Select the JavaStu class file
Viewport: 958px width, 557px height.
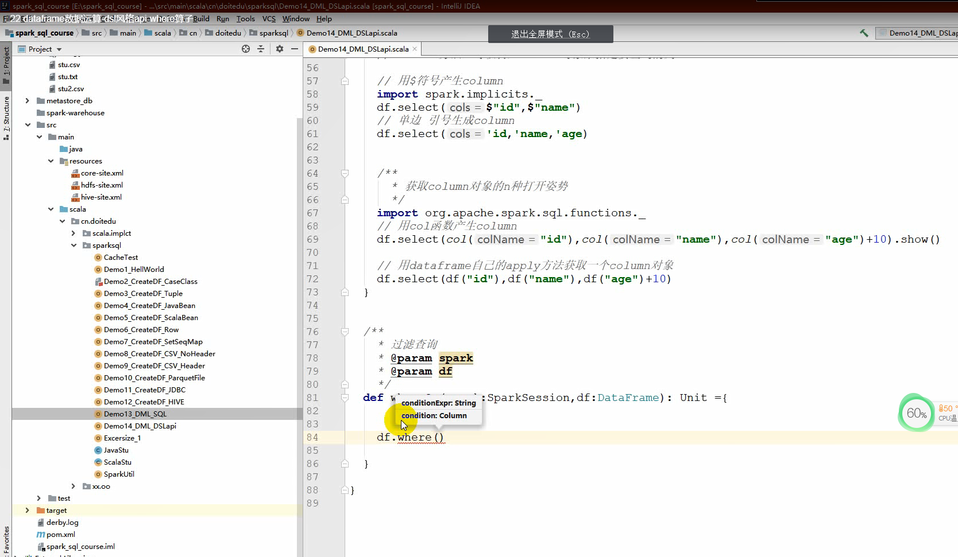[116, 450]
